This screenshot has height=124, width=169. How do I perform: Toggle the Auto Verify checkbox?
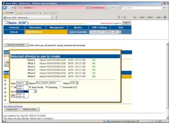[x=30, y=87]
